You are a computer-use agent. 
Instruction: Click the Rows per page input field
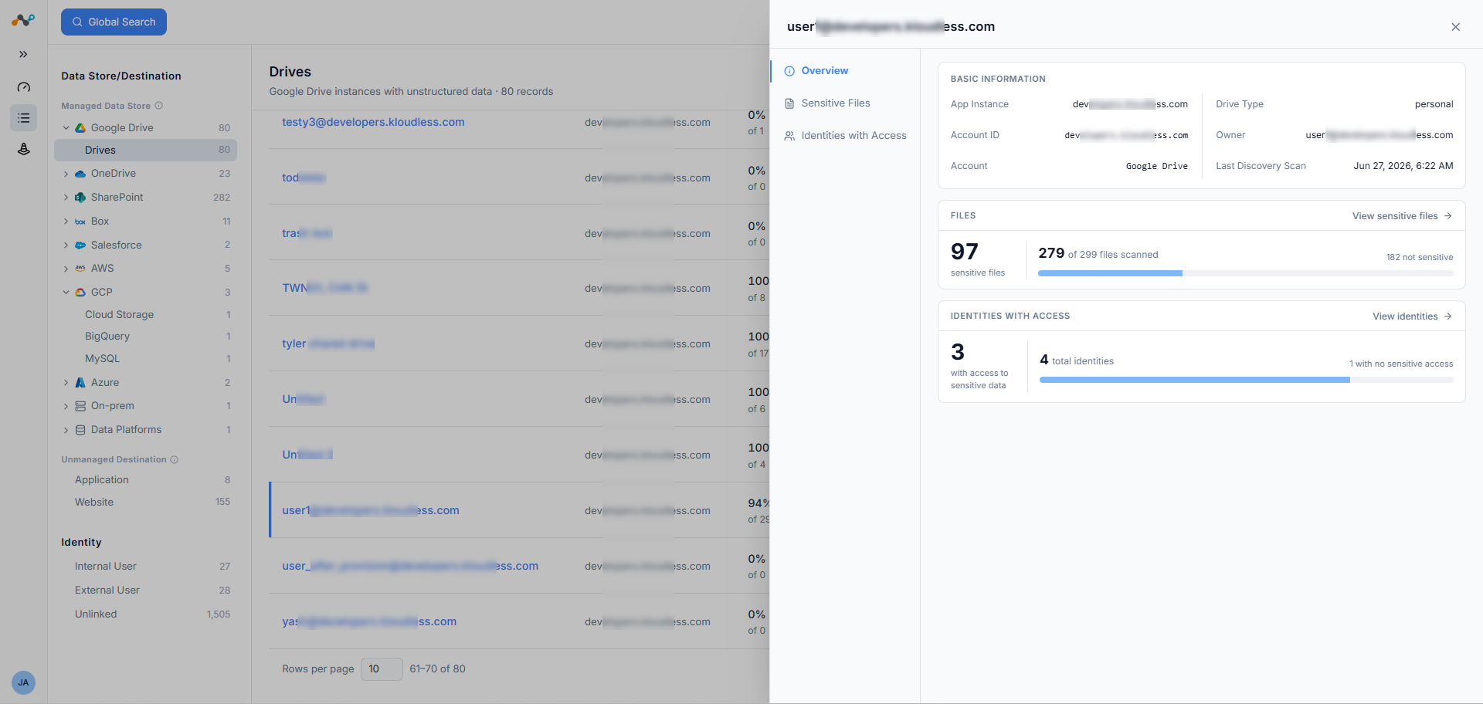pyautogui.click(x=382, y=669)
